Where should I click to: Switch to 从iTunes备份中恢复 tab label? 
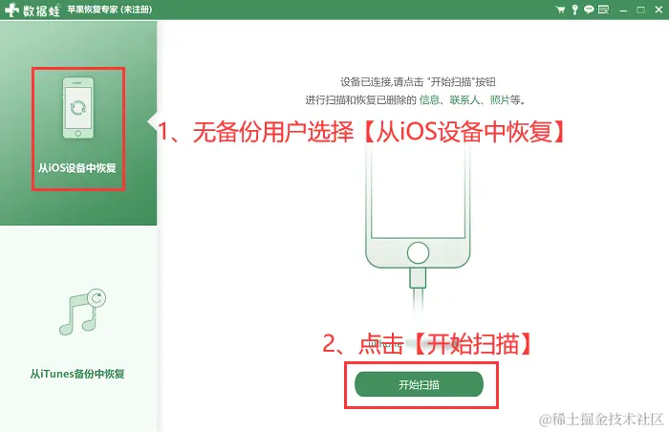pyautogui.click(x=77, y=374)
